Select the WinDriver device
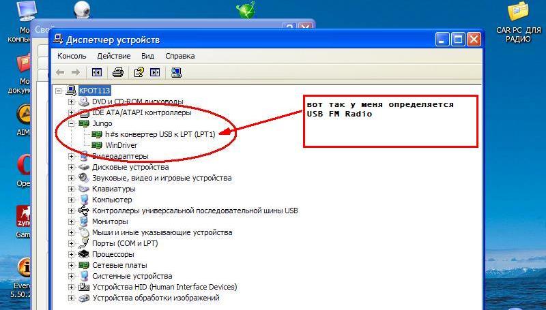The height and width of the screenshot is (310, 546). point(121,145)
